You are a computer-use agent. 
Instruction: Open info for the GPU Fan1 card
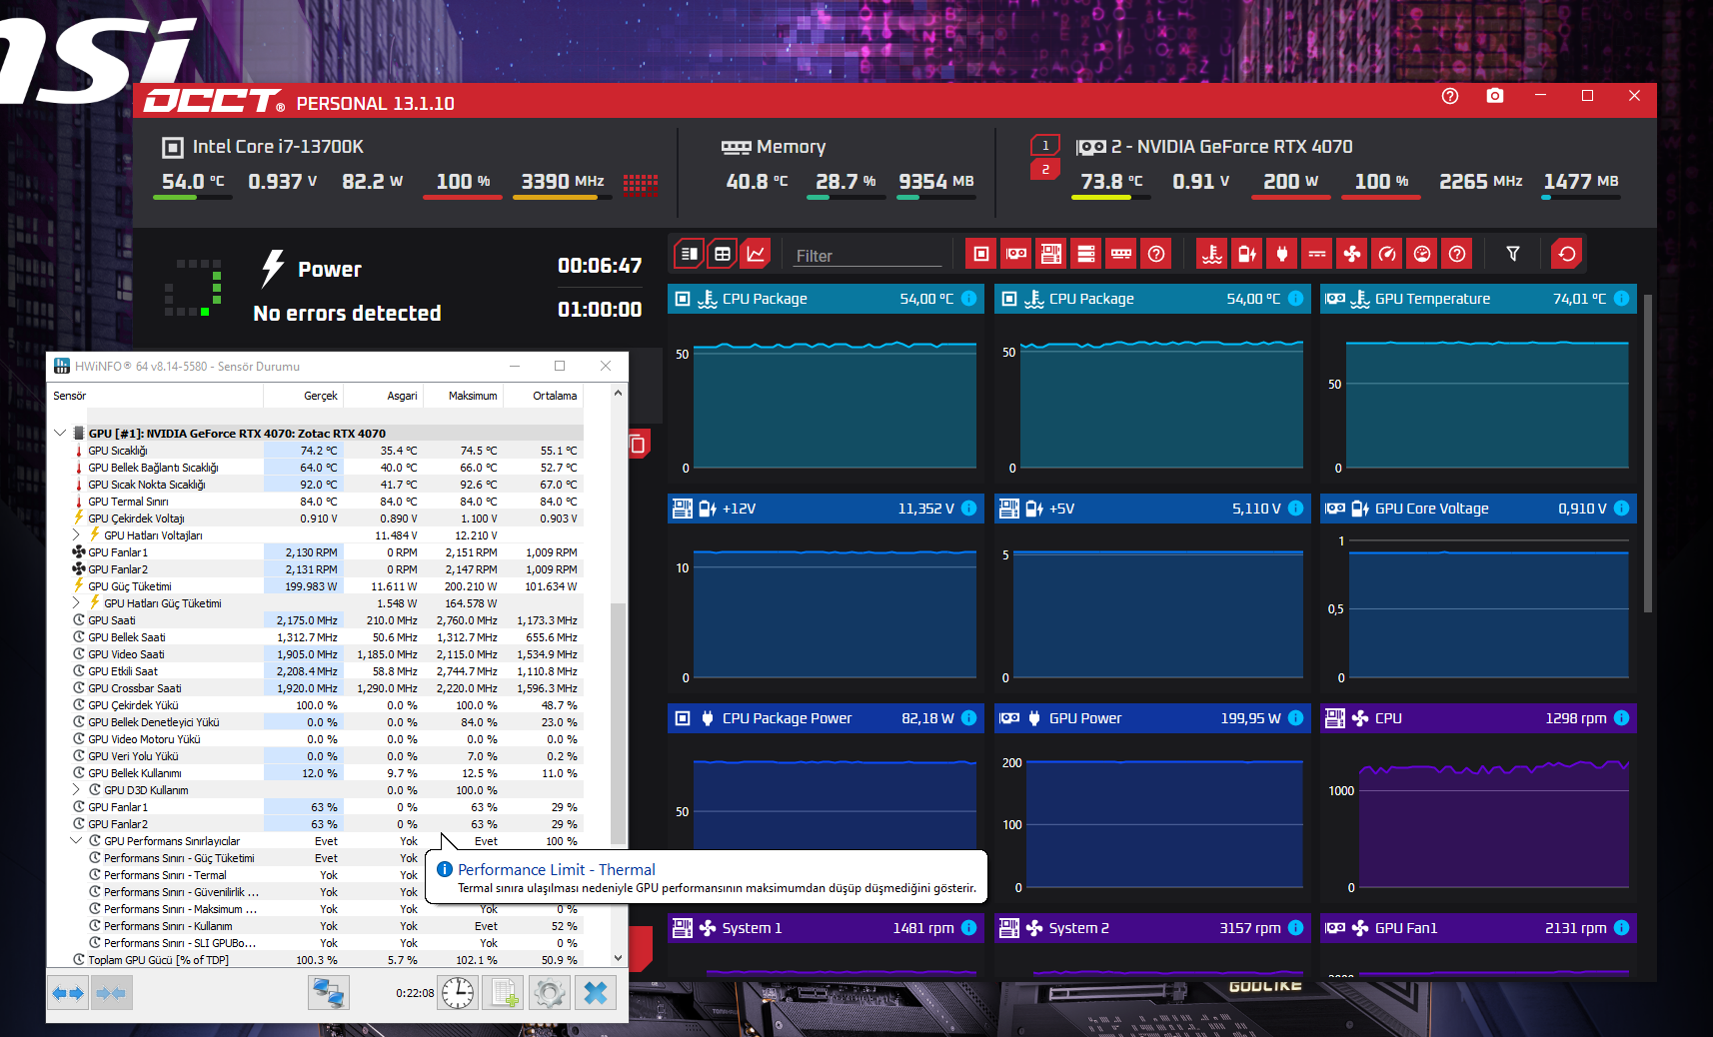(x=1621, y=928)
